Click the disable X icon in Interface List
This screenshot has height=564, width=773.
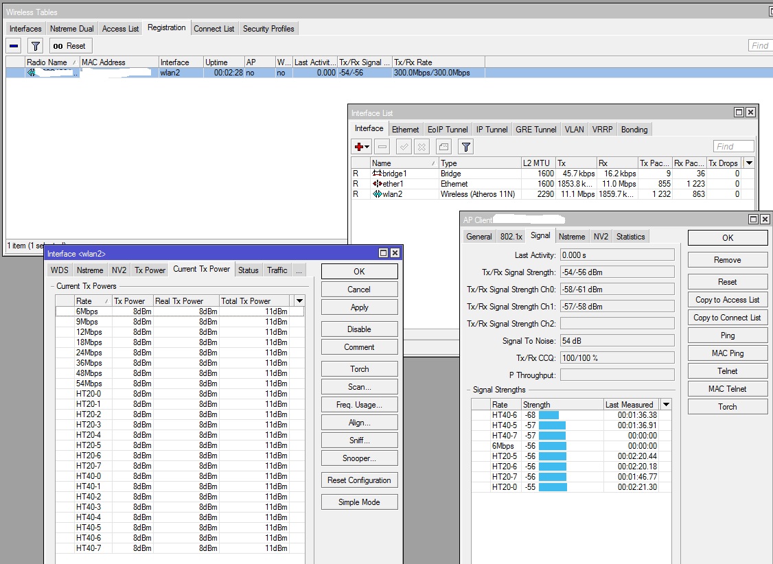(422, 147)
